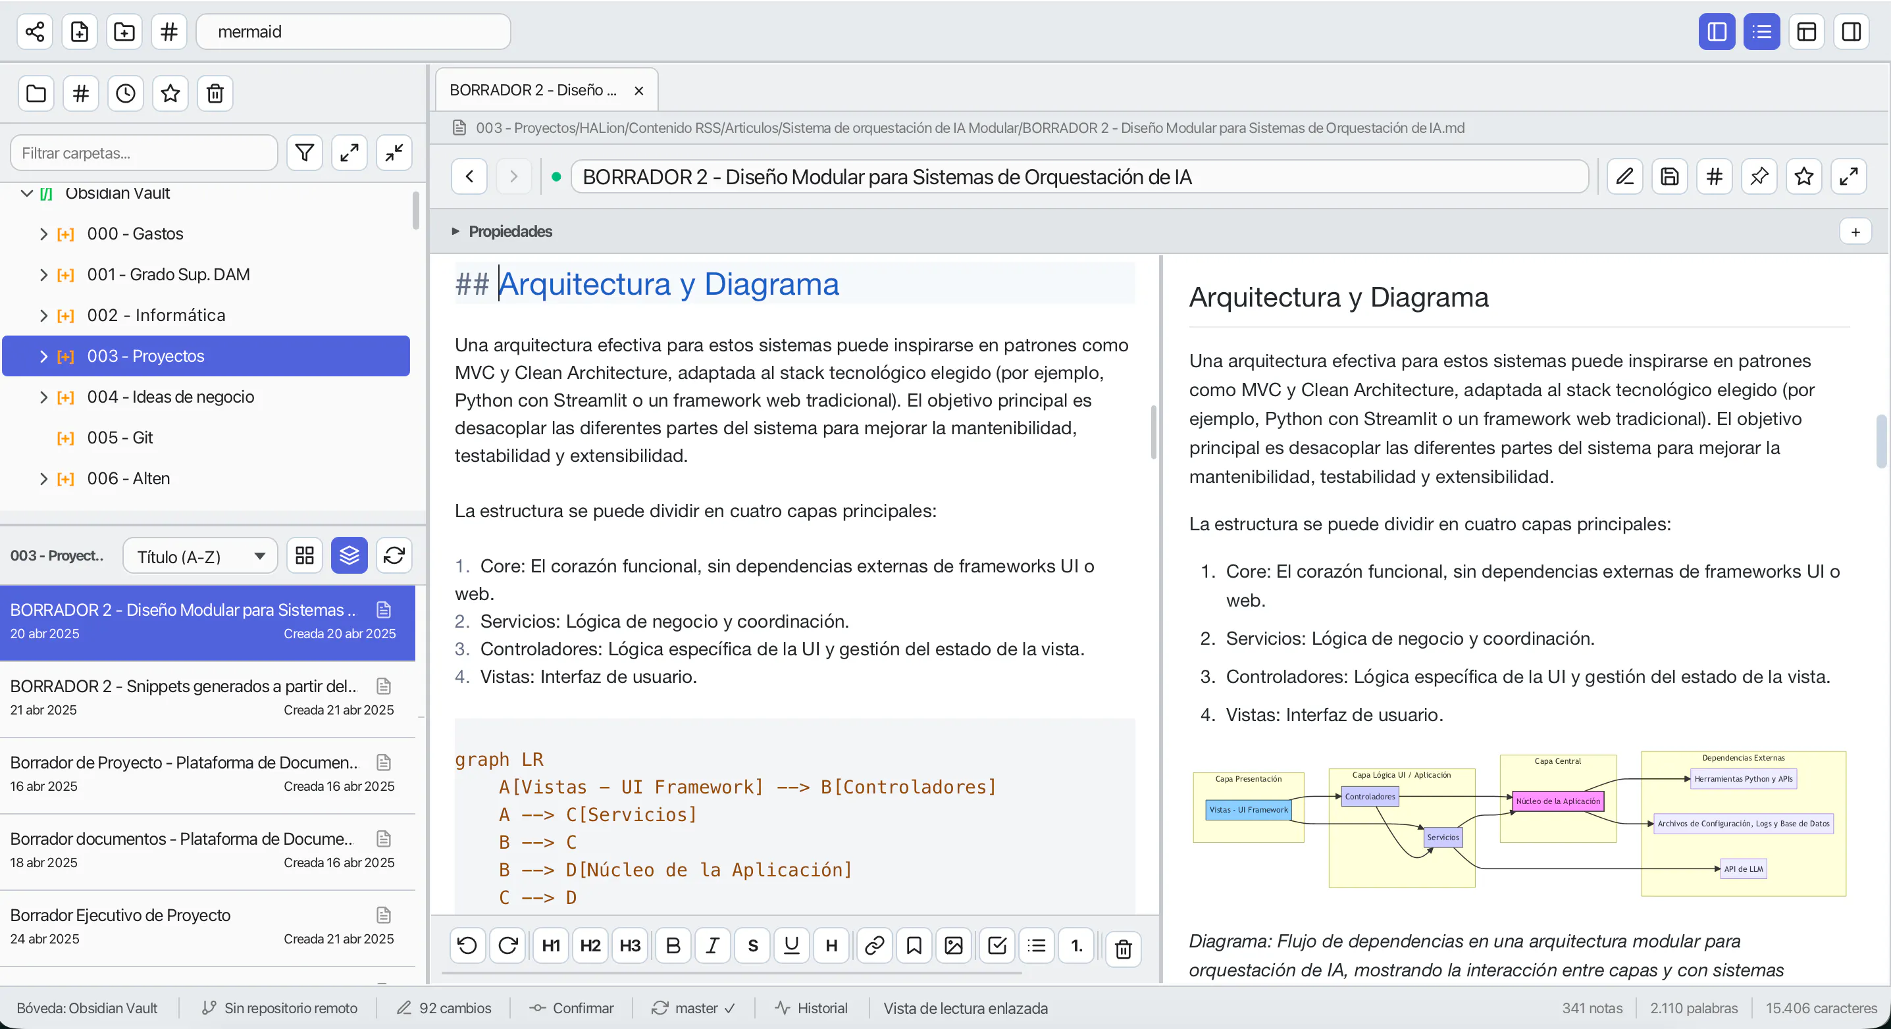The image size is (1891, 1029).
Task: Click the master branch indicator
Action: click(x=694, y=1009)
